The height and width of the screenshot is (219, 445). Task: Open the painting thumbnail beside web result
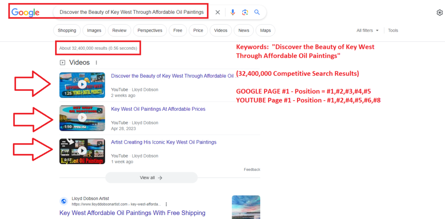pos(246,207)
